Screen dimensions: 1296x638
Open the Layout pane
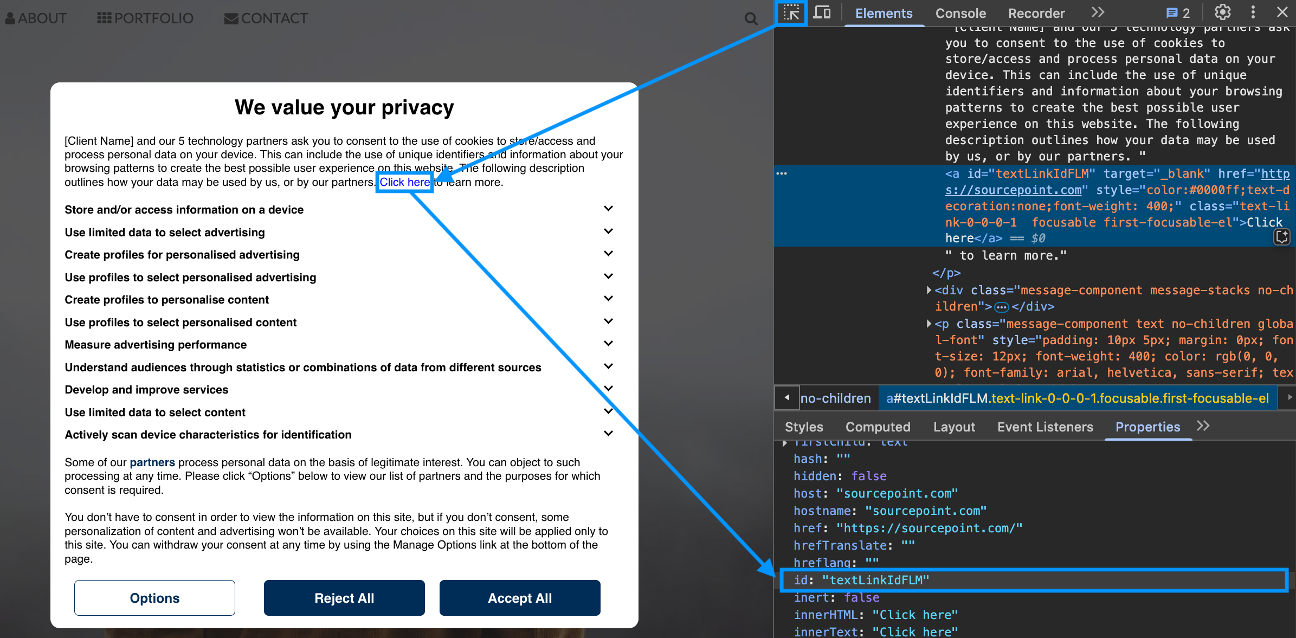(x=954, y=427)
